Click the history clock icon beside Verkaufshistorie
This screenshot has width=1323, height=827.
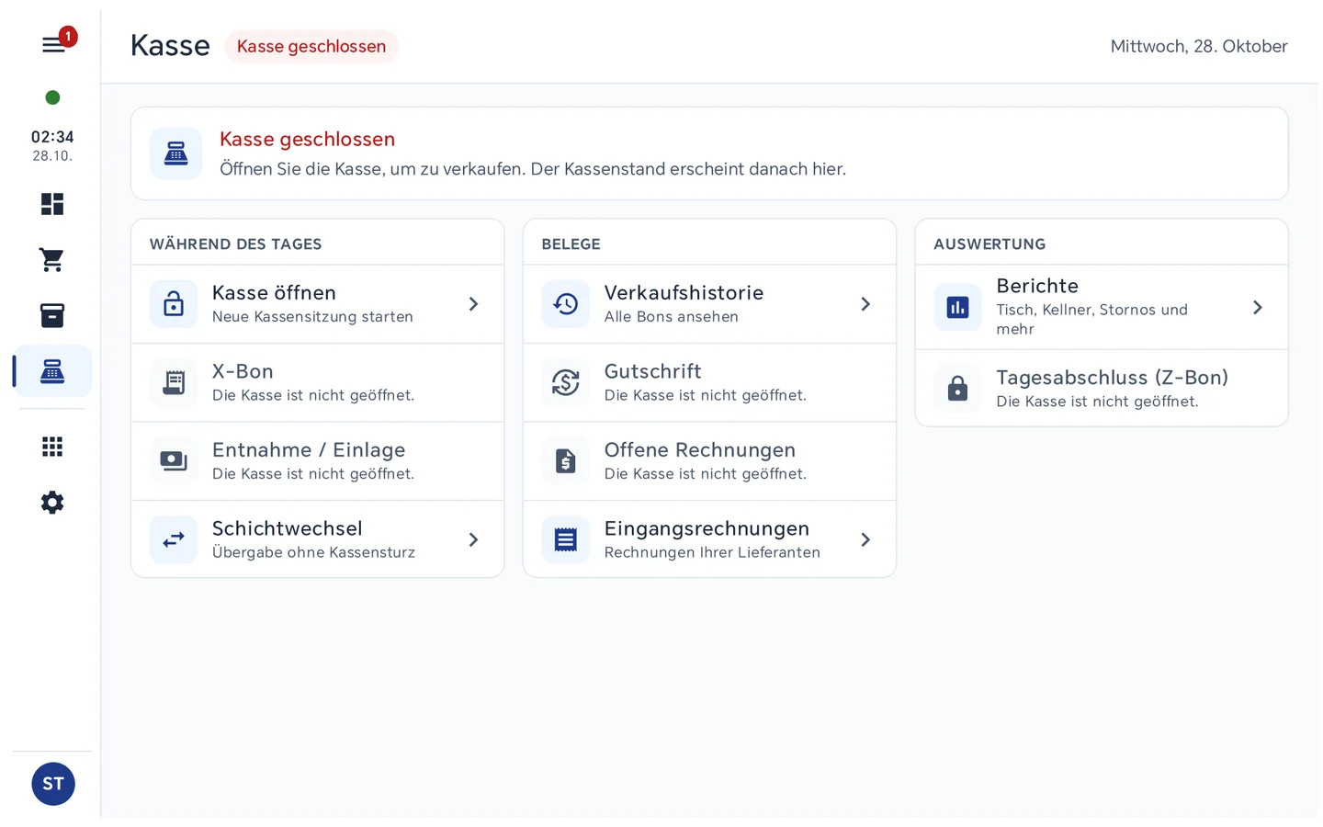(x=566, y=304)
